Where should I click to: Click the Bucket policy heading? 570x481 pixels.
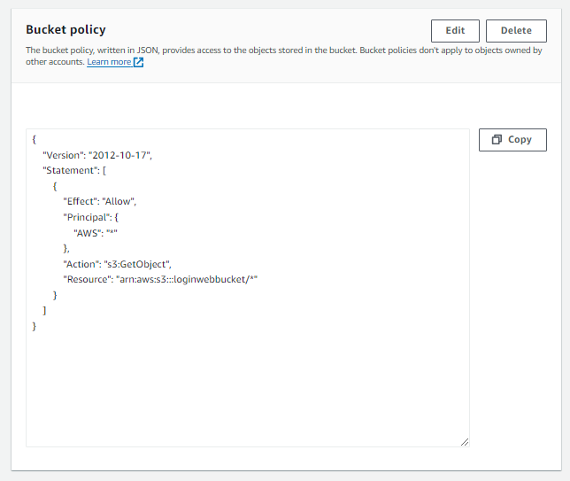coord(65,29)
